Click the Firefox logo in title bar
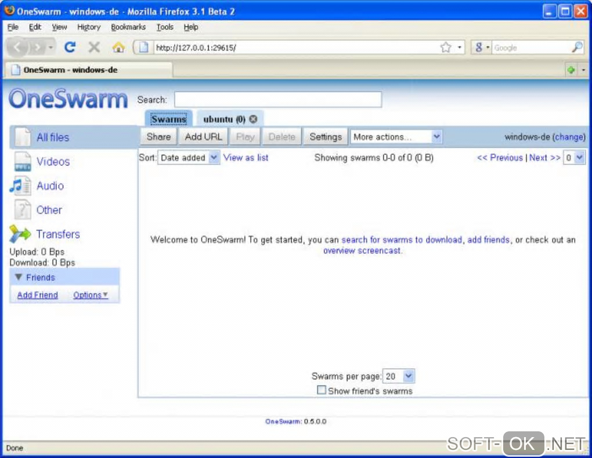 tap(9, 10)
